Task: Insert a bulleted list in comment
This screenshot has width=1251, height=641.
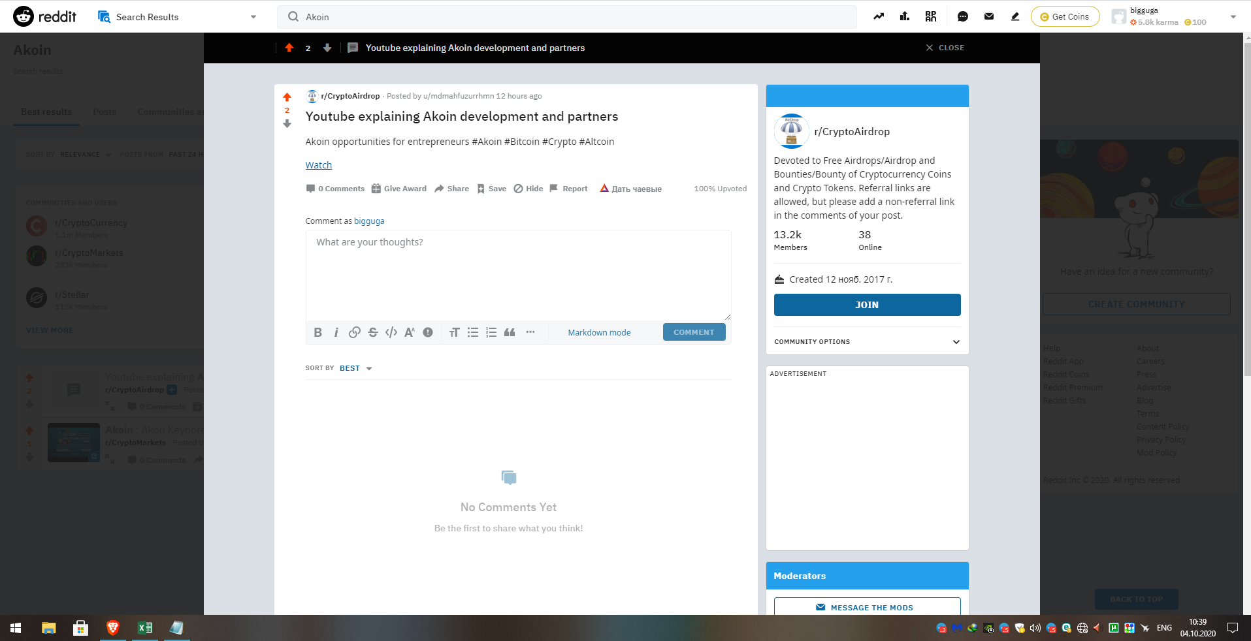Action: click(x=473, y=332)
